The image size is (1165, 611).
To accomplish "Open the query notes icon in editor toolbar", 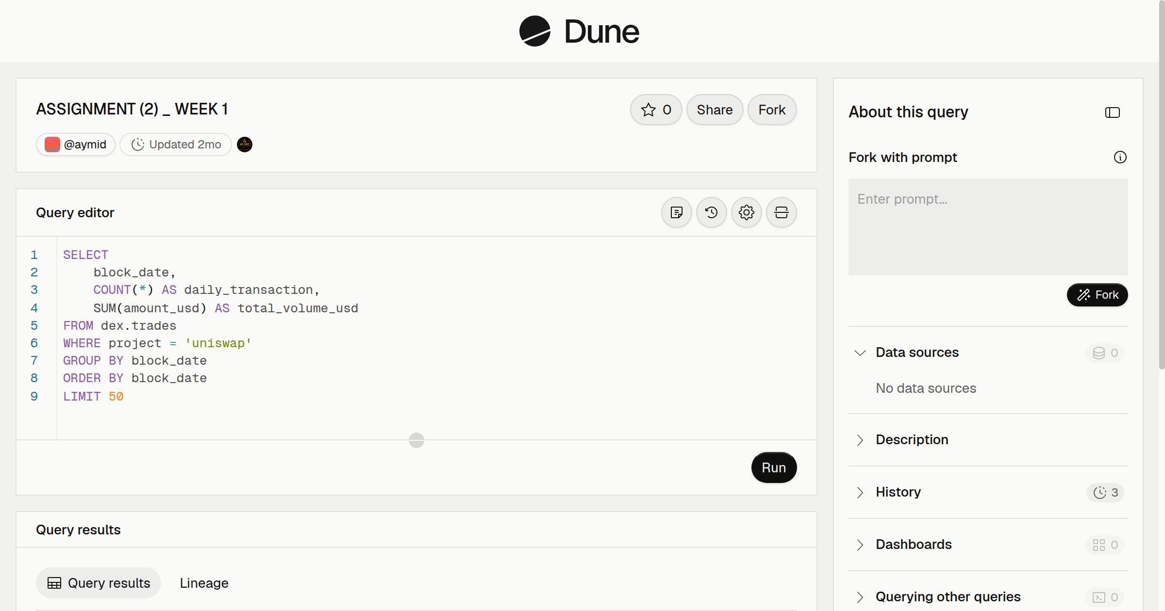I will [x=676, y=212].
